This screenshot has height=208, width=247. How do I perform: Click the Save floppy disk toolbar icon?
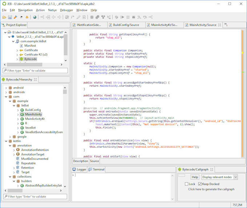point(10,17)
